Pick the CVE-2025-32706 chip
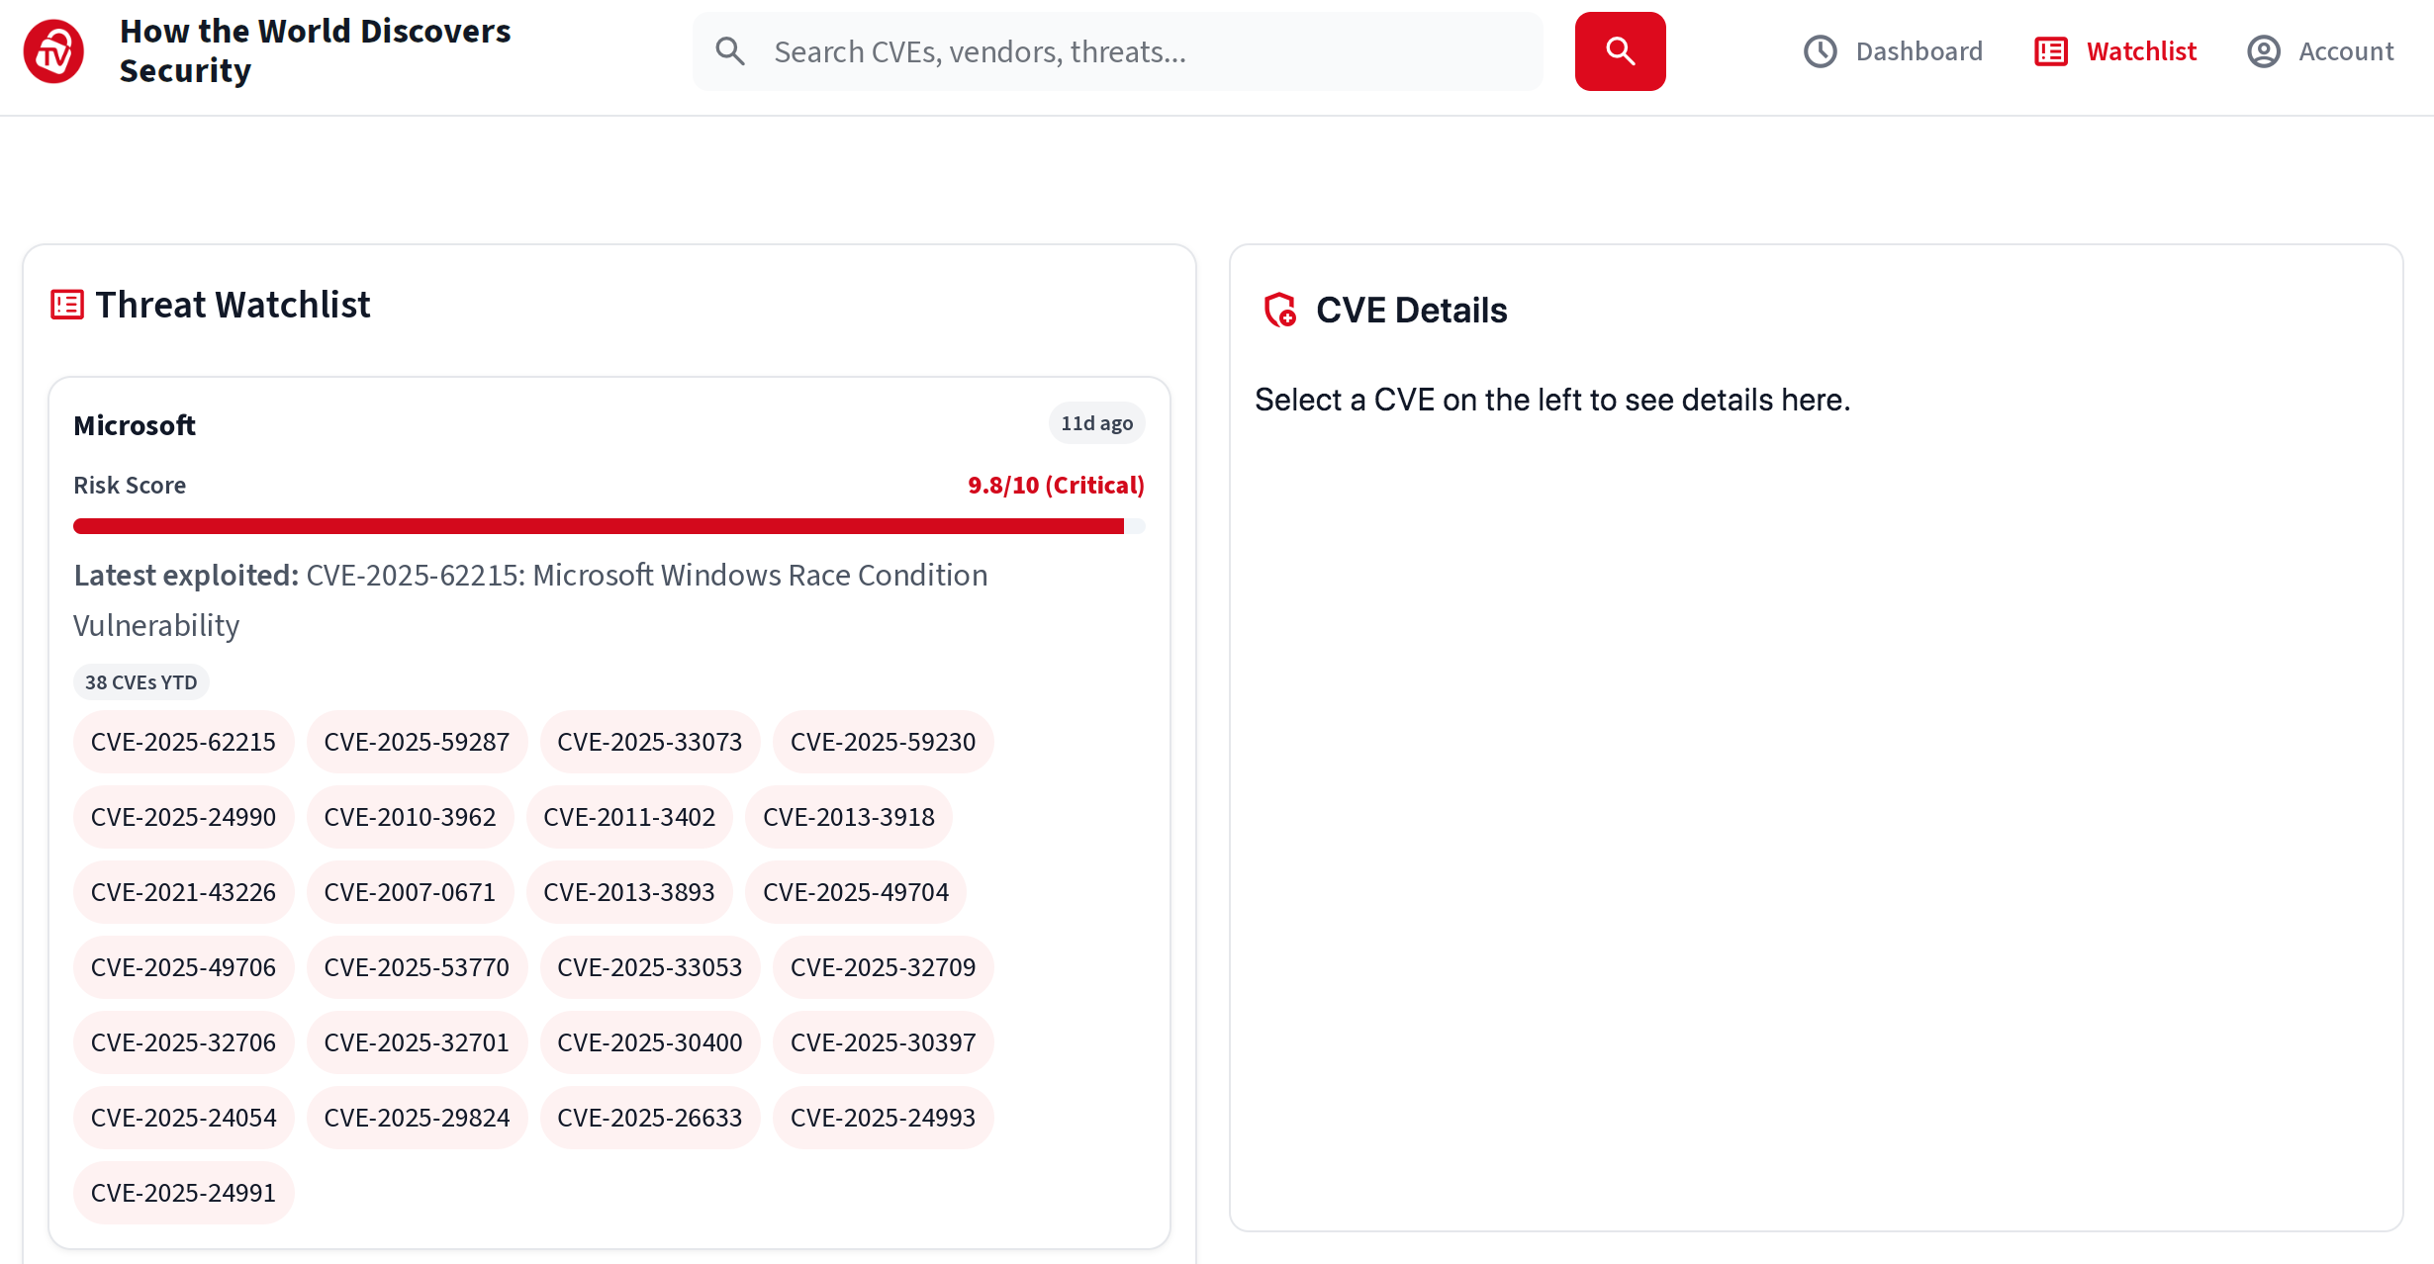Image resolution: width=2434 pixels, height=1264 pixels. [x=183, y=1042]
